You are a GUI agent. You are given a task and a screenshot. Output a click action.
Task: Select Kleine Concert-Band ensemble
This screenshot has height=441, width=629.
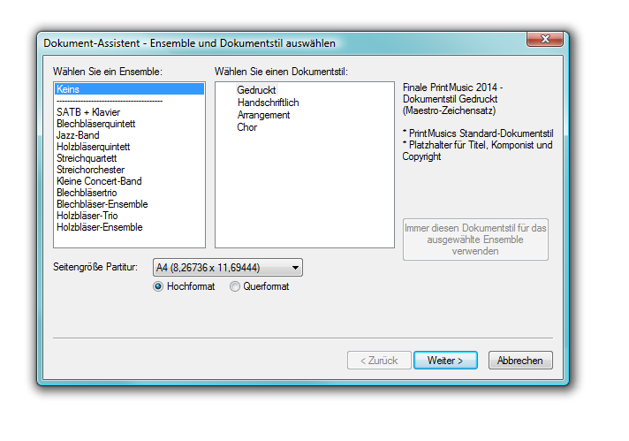coord(98,181)
